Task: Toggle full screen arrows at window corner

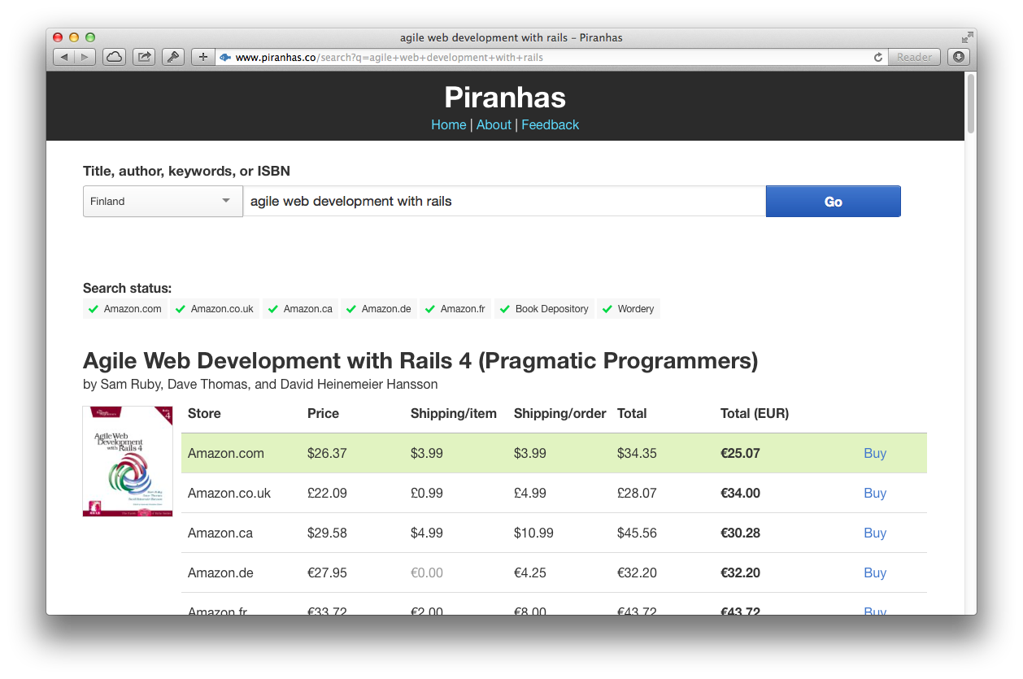Action: click(967, 37)
